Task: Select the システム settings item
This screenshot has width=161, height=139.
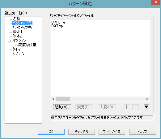Action: [18, 54]
